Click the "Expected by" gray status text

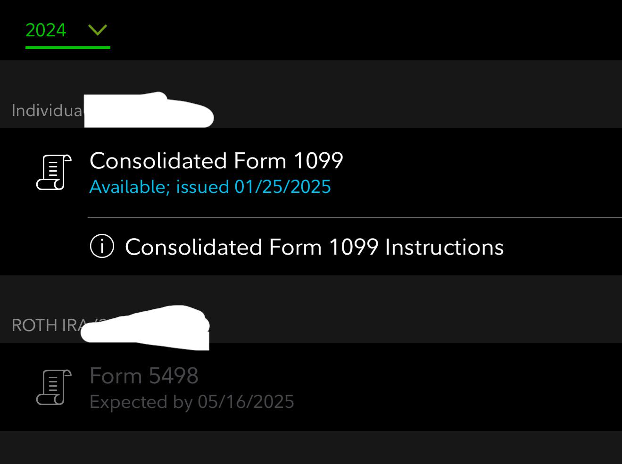141,402
